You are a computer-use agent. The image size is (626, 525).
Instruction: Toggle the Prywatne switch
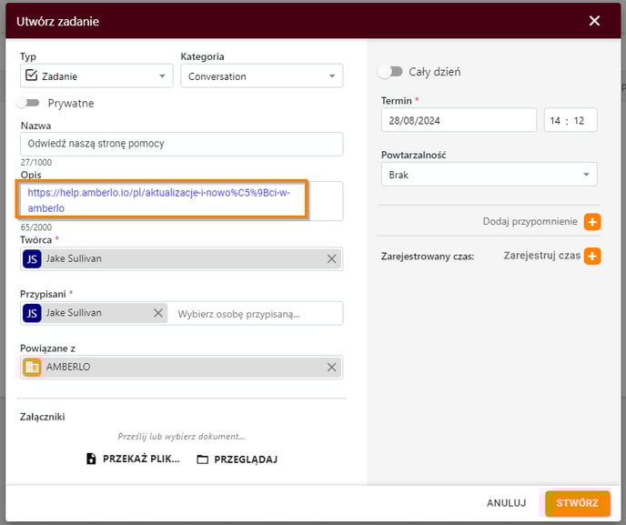28,103
